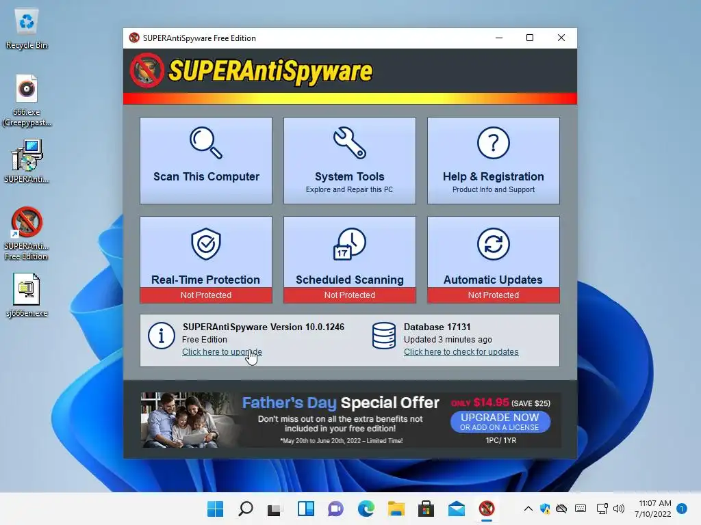Click the shield checkmark protection icon
The width and height of the screenshot is (701, 525).
(205, 244)
